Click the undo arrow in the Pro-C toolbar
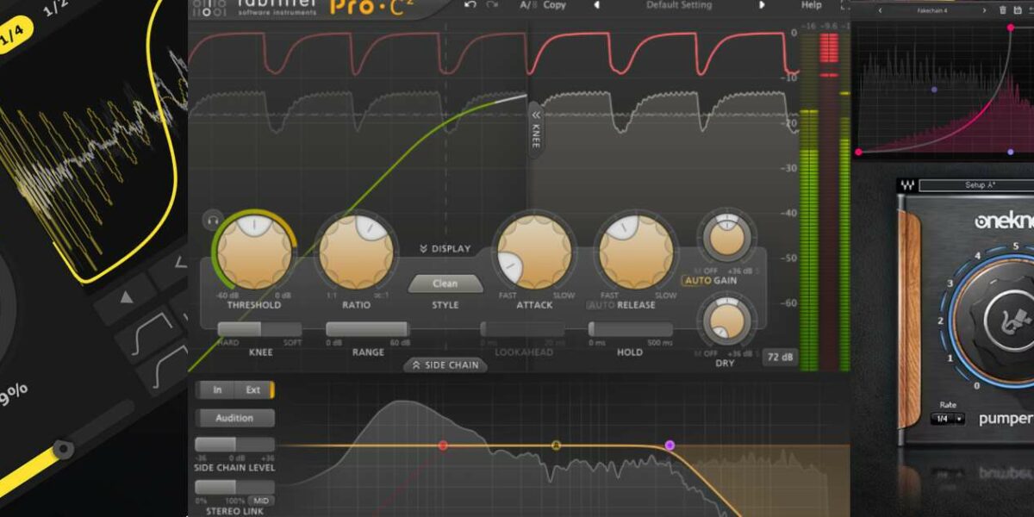The image size is (1034, 517). (x=472, y=5)
